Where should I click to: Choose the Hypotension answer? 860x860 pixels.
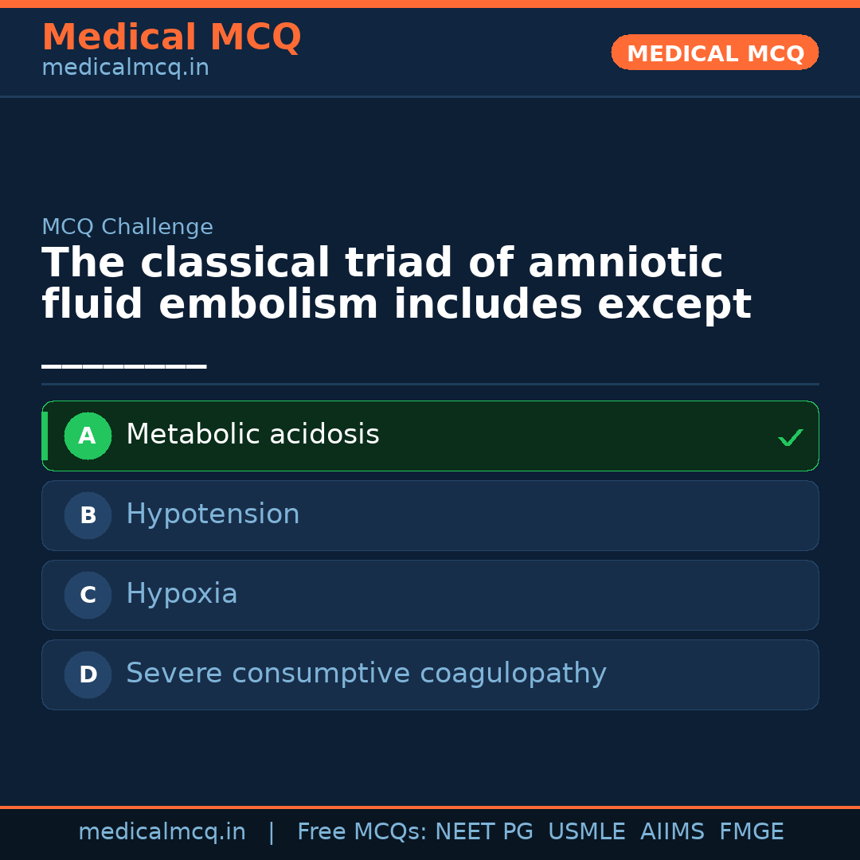pyautogui.click(x=213, y=514)
